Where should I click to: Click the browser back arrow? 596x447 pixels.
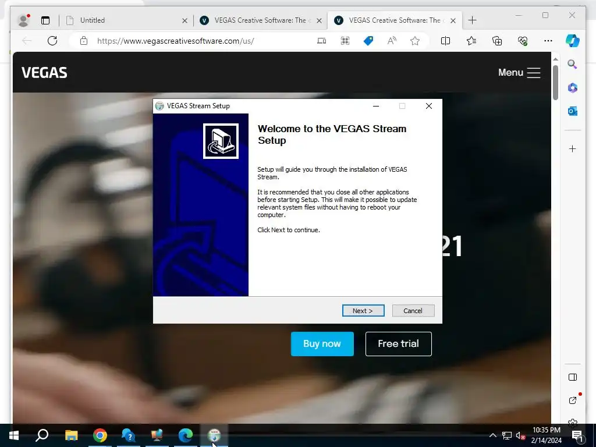[27, 41]
